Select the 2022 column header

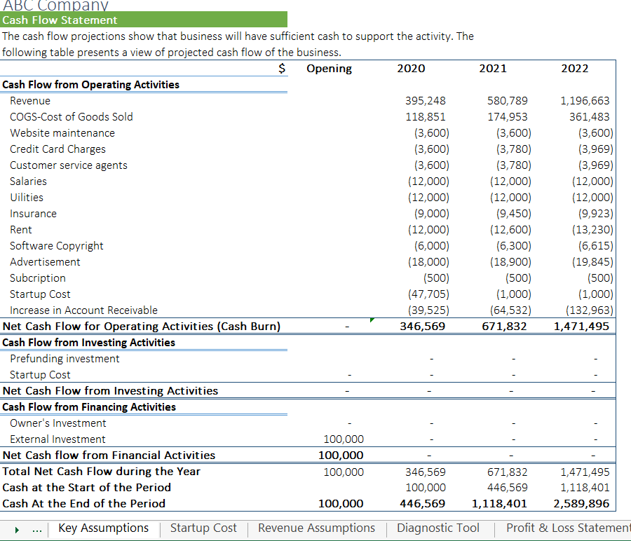[x=575, y=69]
